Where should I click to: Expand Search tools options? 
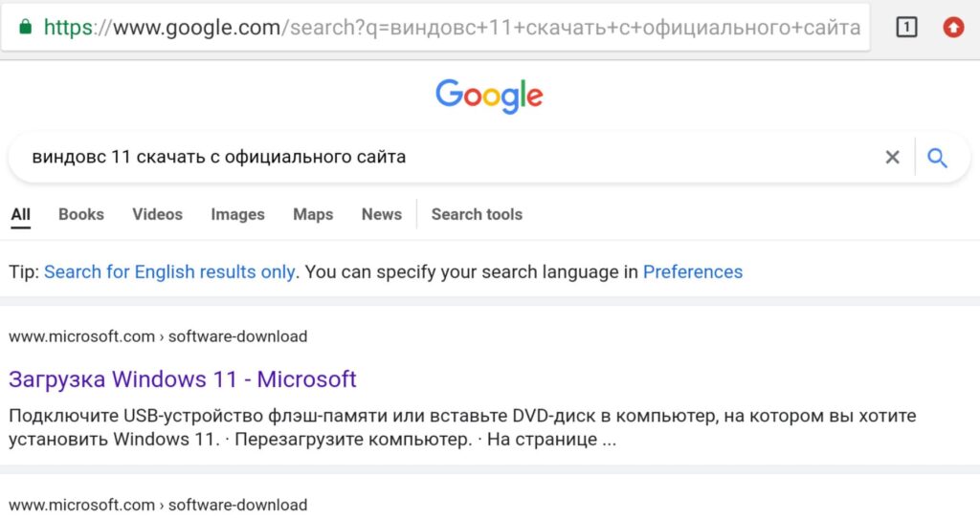477,214
